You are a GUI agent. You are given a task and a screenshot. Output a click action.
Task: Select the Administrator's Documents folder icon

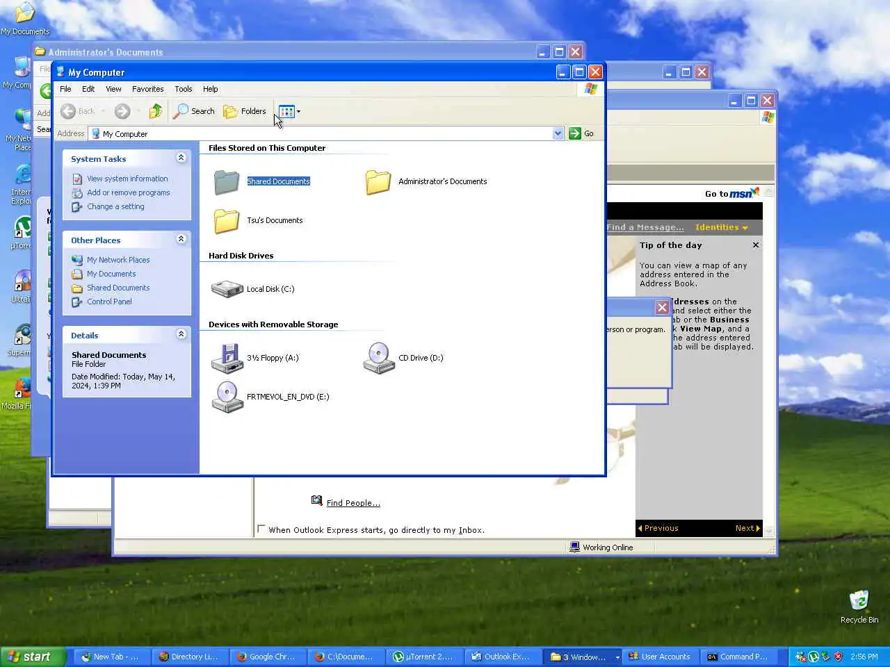(x=378, y=181)
